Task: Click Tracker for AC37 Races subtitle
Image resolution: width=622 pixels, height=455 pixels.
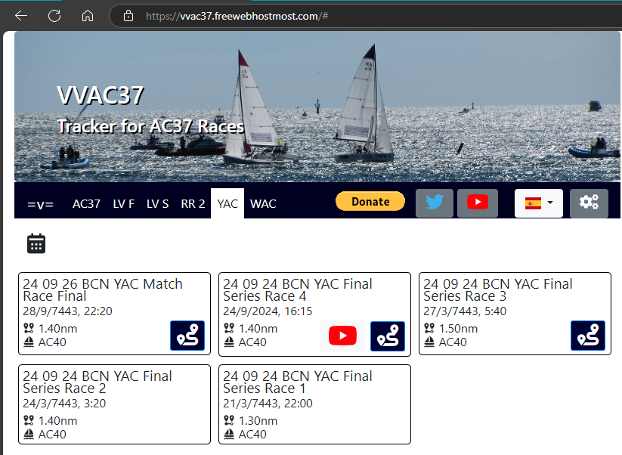Action: tap(150, 126)
